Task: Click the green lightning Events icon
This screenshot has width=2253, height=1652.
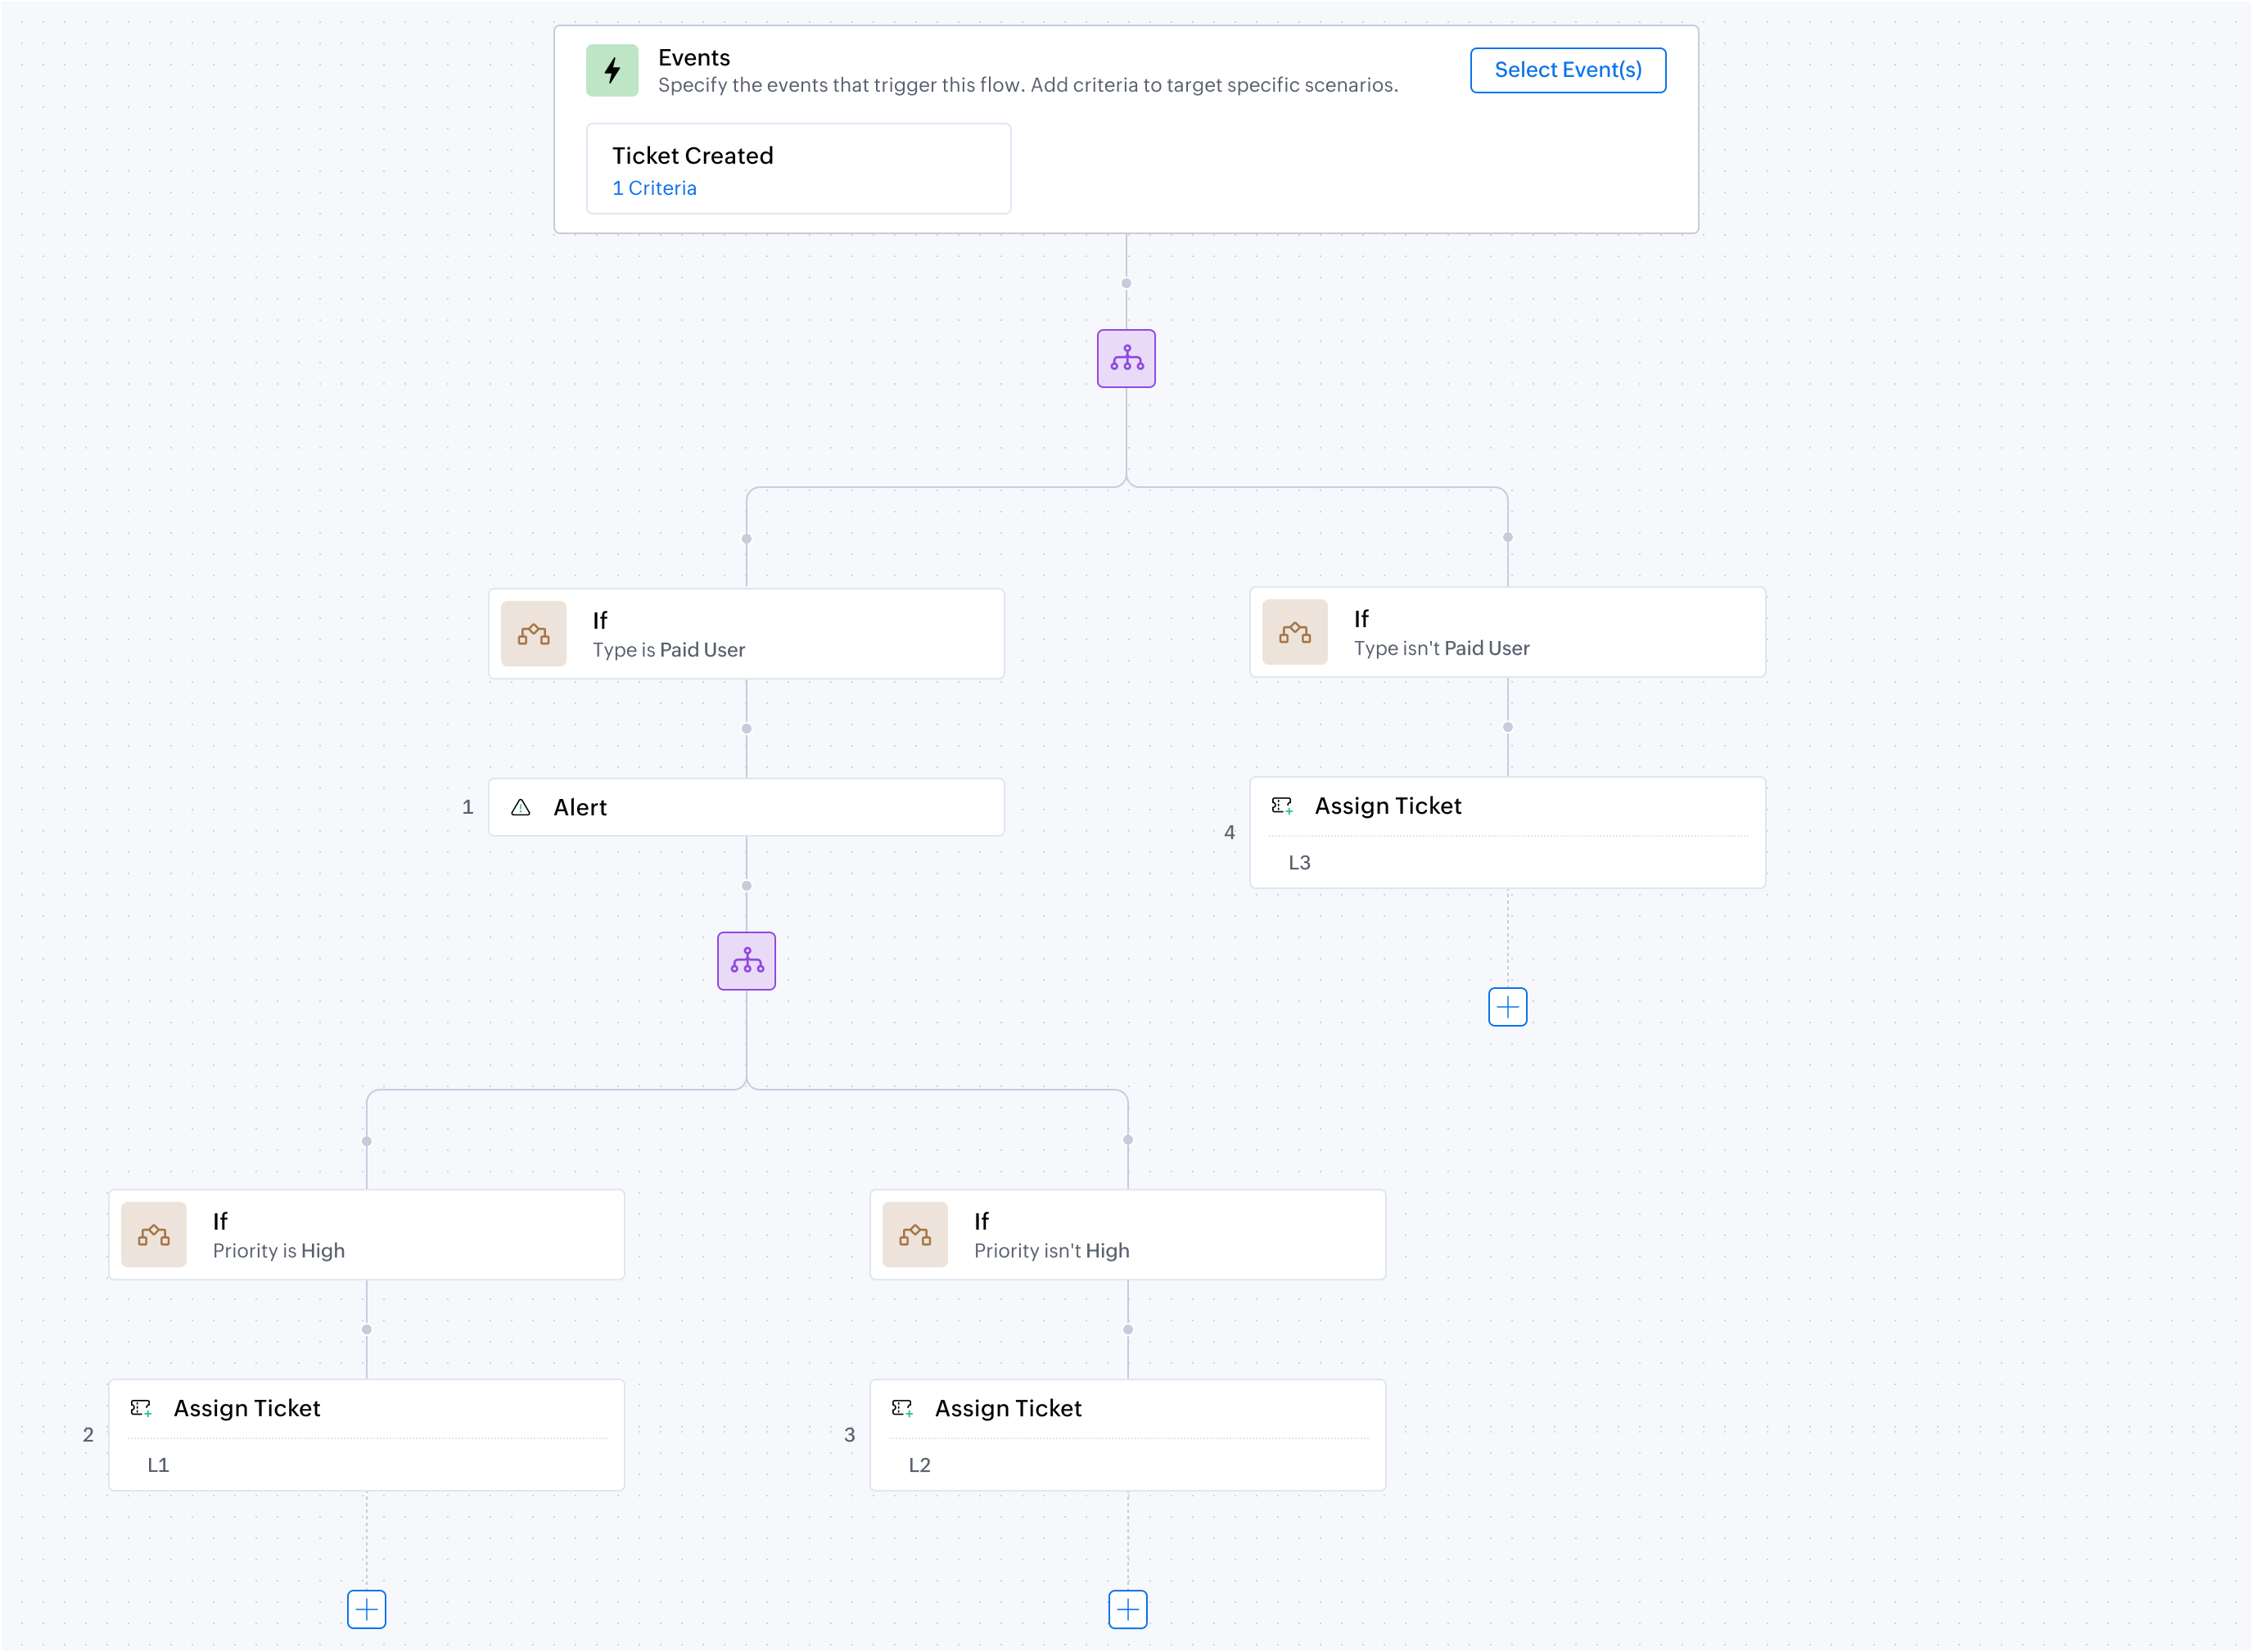Action: (x=612, y=70)
